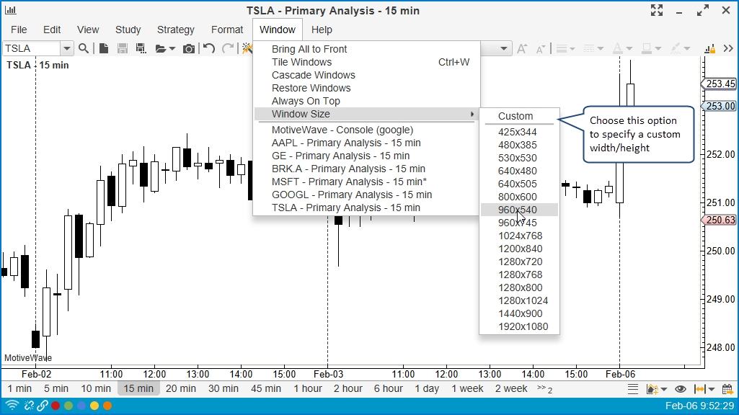Click the yellow color dot in status bar
Viewport: 739px width, 415px height.
(94, 406)
